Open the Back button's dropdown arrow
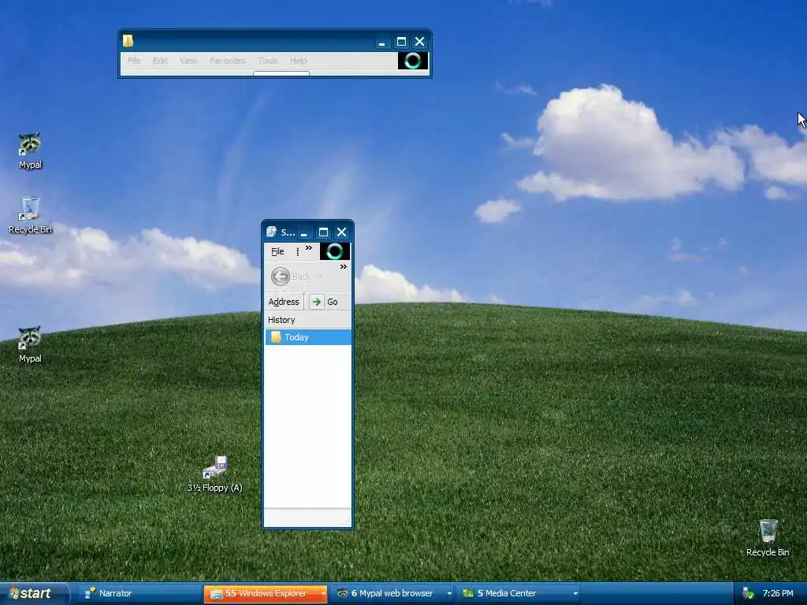 (x=320, y=277)
